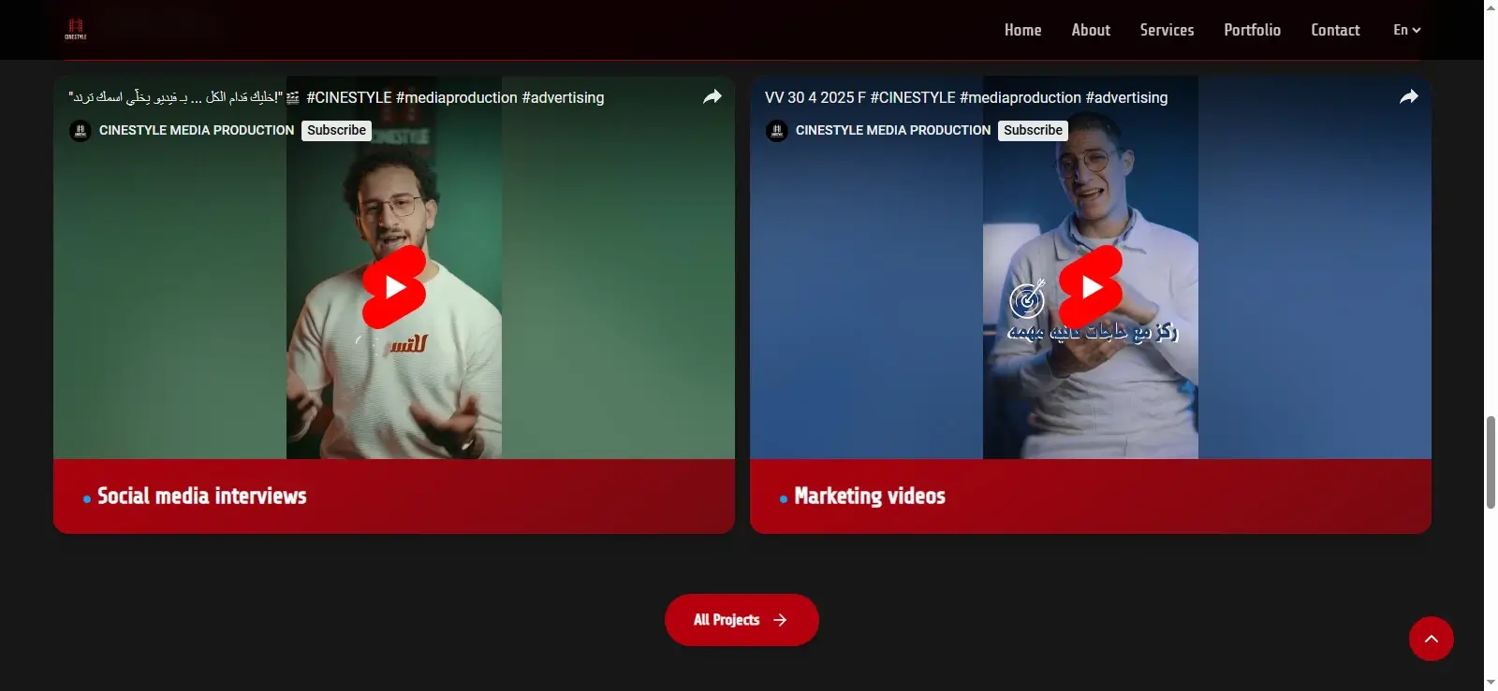The height and width of the screenshot is (691, 1498).
Task: Go to the Home menu item
Action: click(x=1022, y=30)
